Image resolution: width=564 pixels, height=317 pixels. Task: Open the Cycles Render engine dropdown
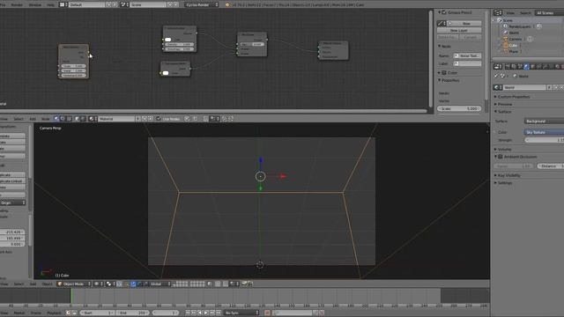202,4
